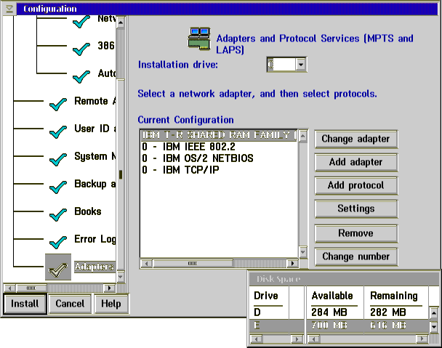Click Disk Space scroll up arrow
The height and width of the screenshot is (348, 442).
434,313
